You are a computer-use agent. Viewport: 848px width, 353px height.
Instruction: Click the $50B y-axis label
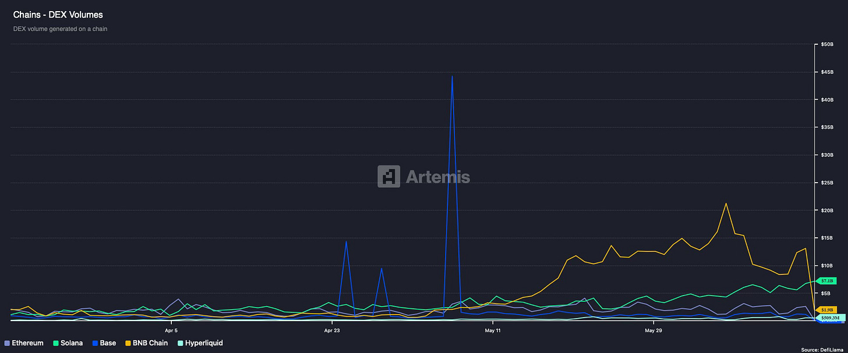pyautogui.click(x=827, y=44)
